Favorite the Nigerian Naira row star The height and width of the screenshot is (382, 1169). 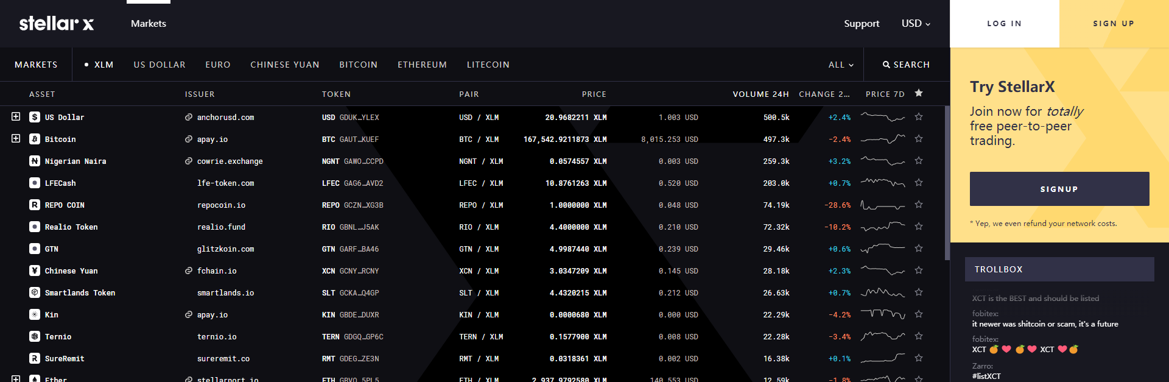click(919, 160)
